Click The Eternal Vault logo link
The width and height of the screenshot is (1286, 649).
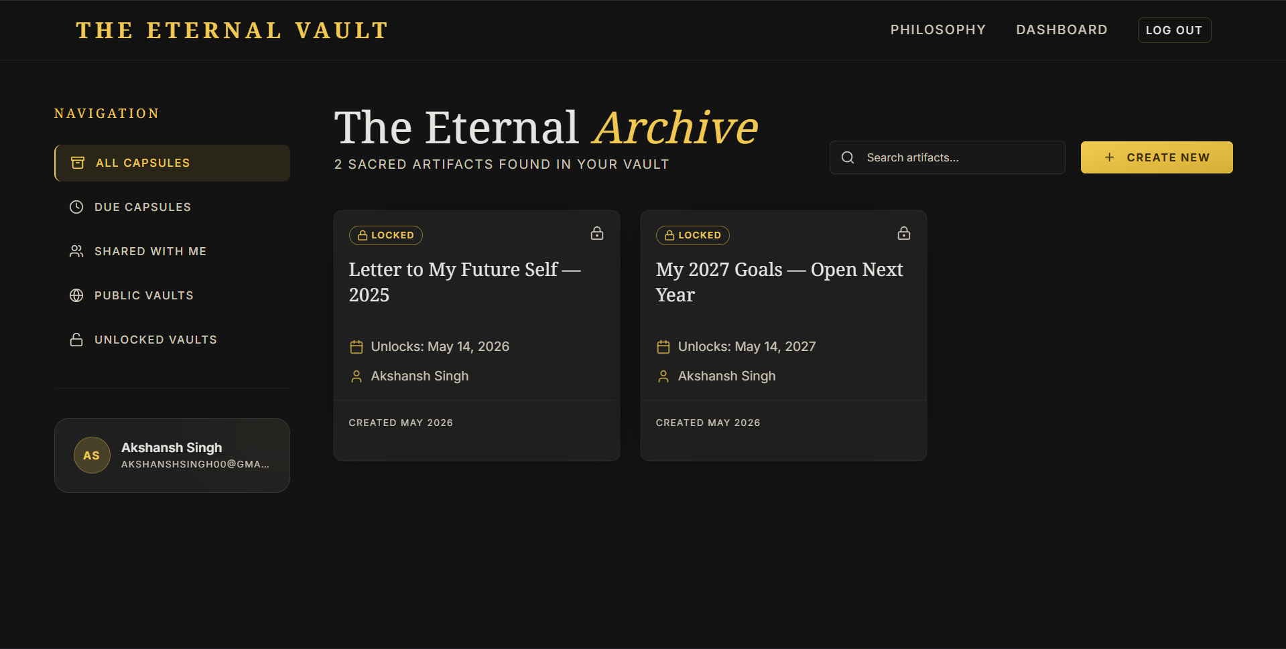232,30
